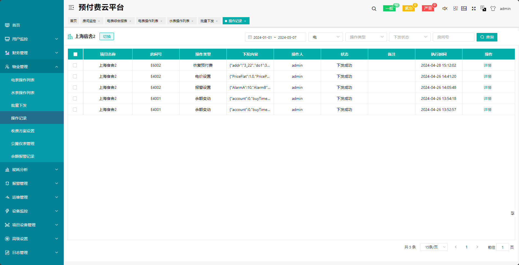Open 收费方案设置 in the sidebar

click(x=23, y=131)
